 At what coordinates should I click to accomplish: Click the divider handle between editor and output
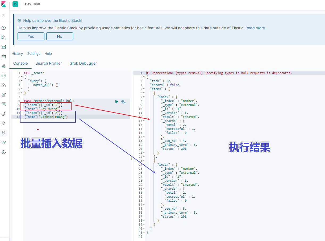132,158
